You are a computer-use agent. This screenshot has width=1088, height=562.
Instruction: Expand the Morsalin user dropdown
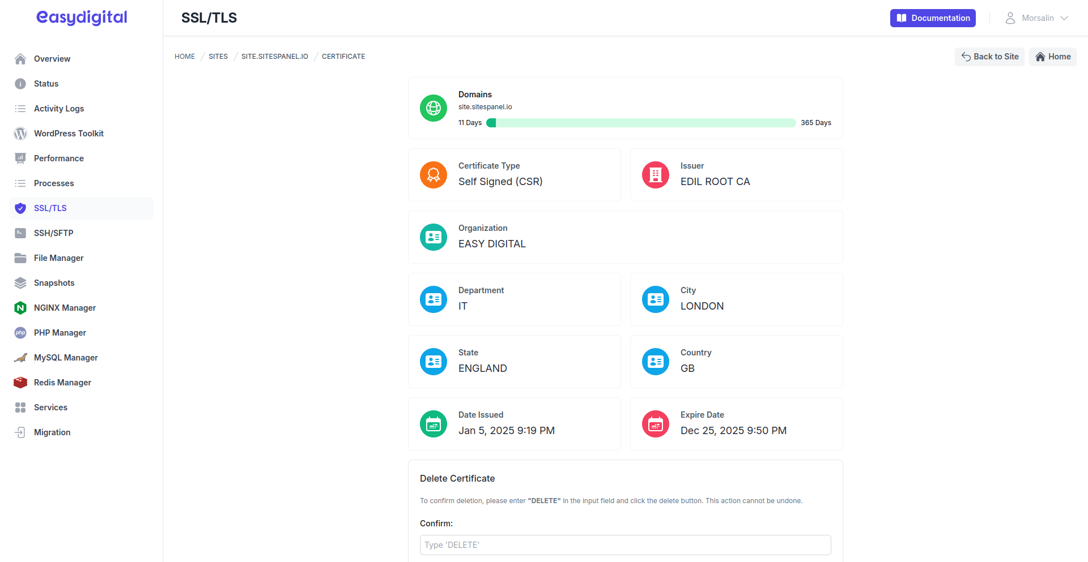pos(1037,18)
